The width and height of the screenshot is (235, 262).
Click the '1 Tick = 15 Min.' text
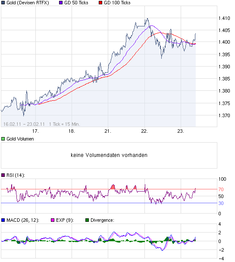(65, 124)
